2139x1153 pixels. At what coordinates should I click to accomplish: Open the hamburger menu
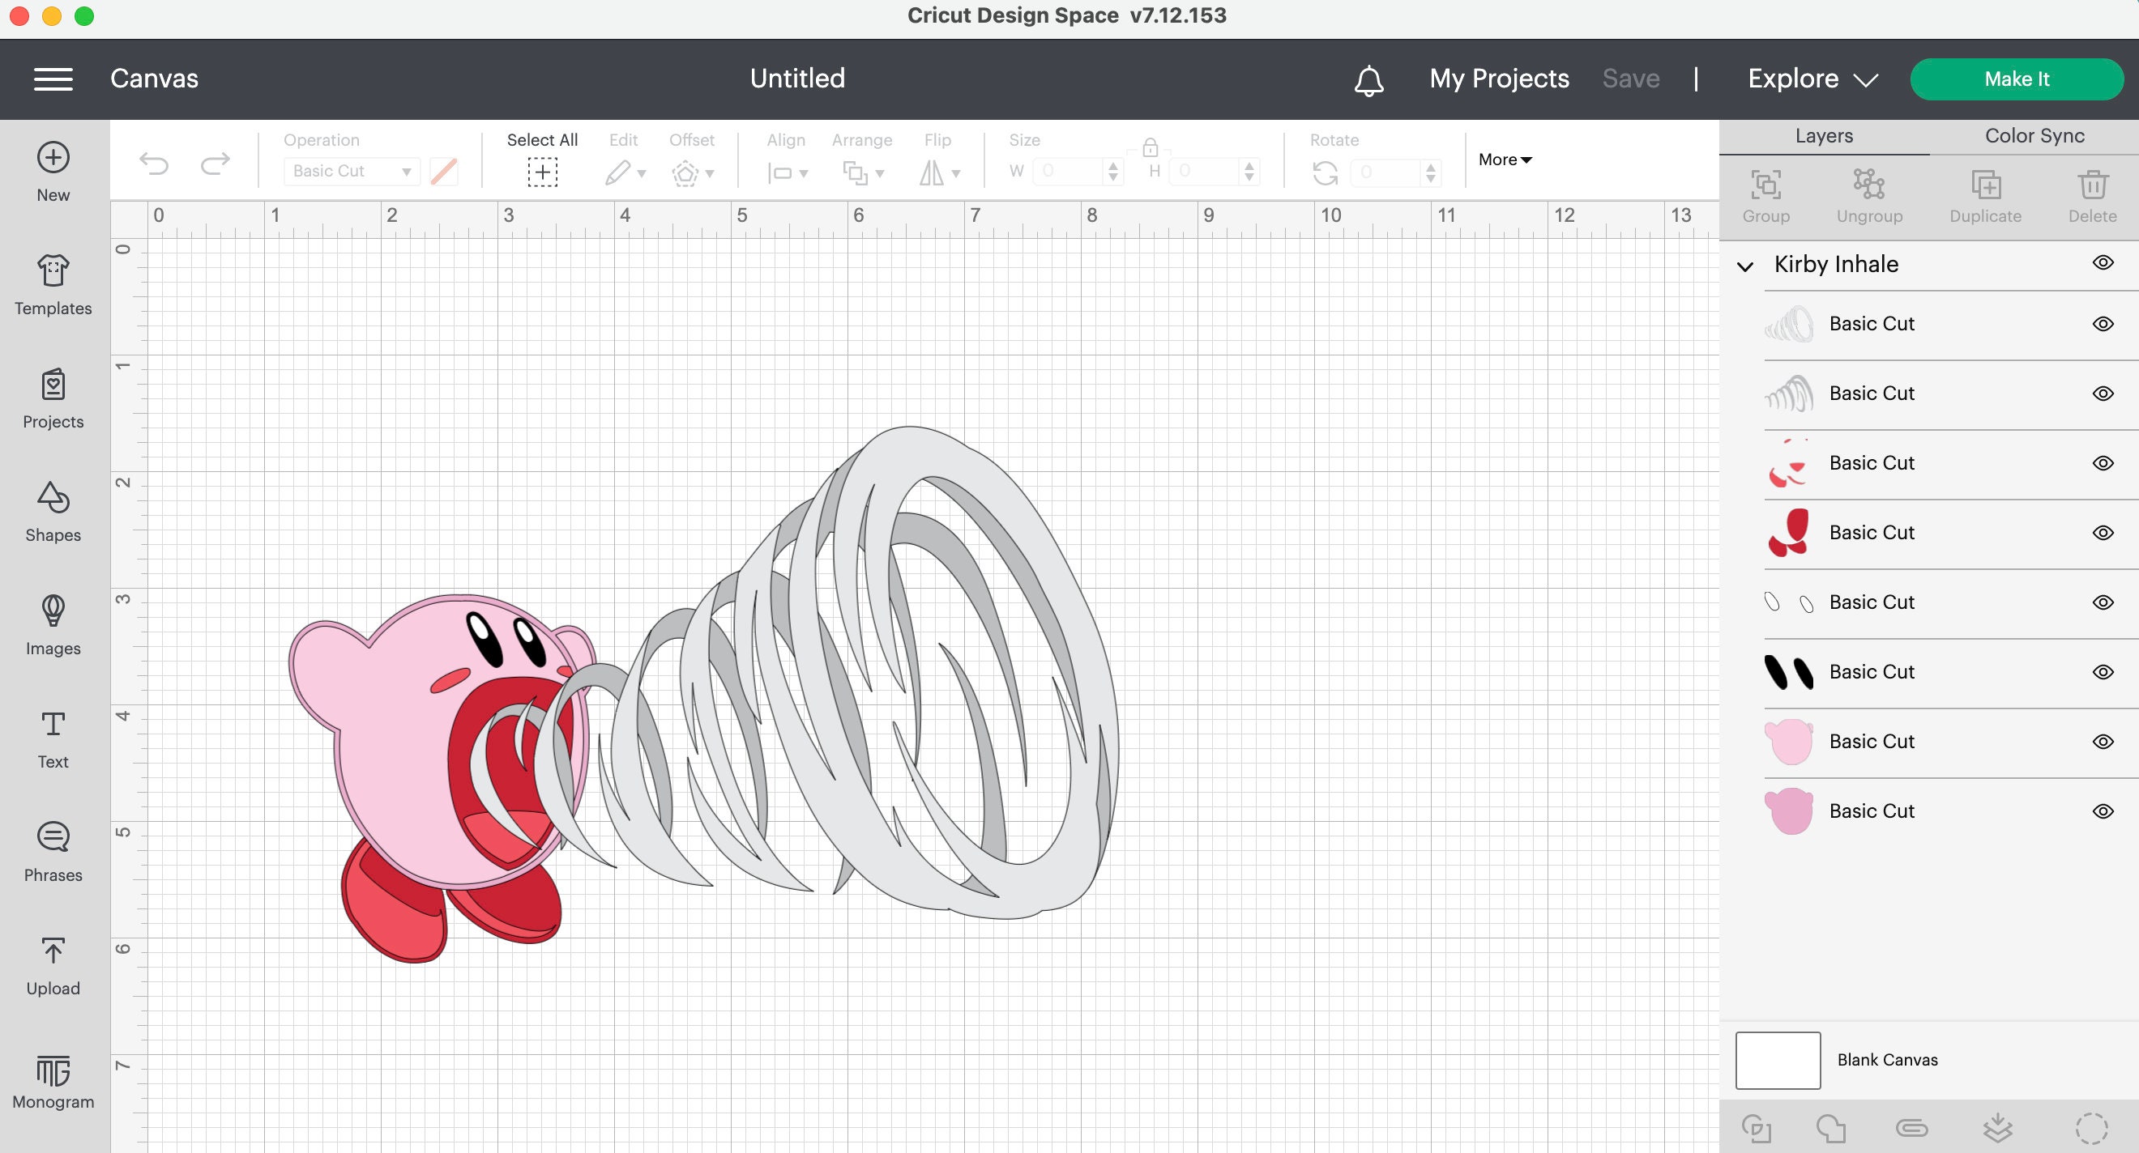pos(53,78)
